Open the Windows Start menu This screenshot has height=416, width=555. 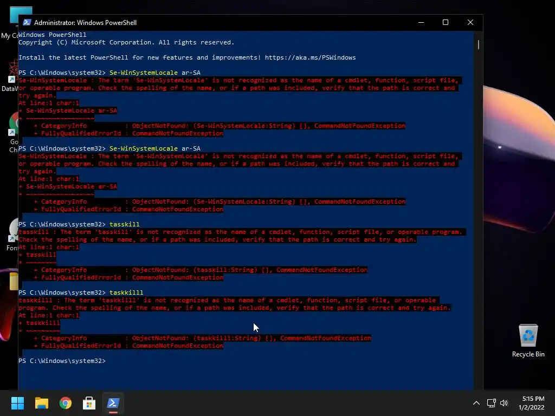(x=17, y=403)
